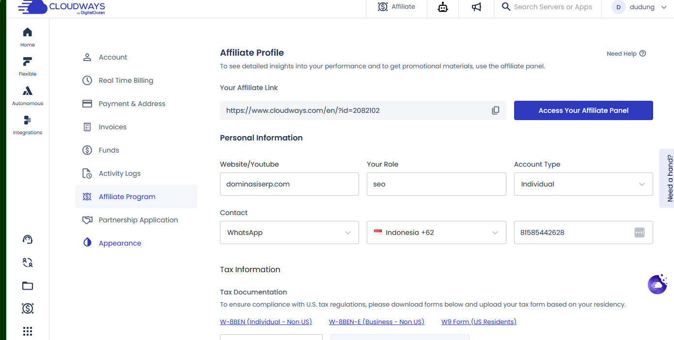
Task: Click the Account person icon
Action: (87, 57)
